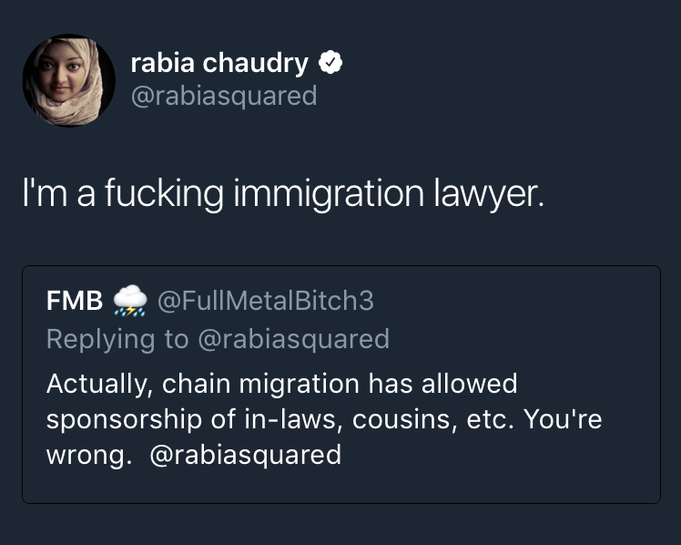Screen dimensions: 681x545
Task: Click the @rabiasquared mention ending the quoted tweet
Action: tap(244, 454)
